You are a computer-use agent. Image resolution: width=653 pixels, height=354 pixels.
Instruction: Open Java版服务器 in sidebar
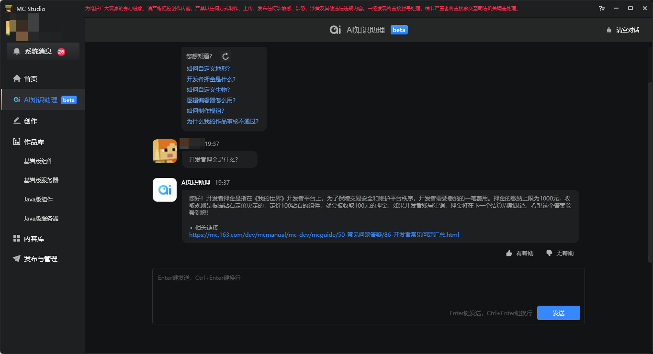tap(41, 219)
